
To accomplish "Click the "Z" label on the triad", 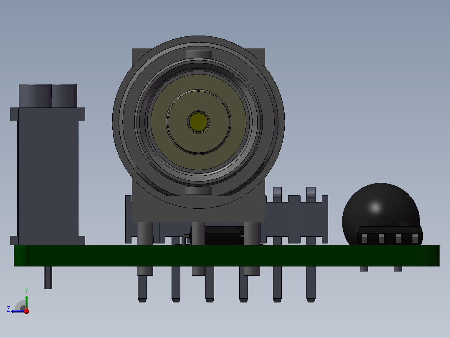I will [x=9, y=309].
